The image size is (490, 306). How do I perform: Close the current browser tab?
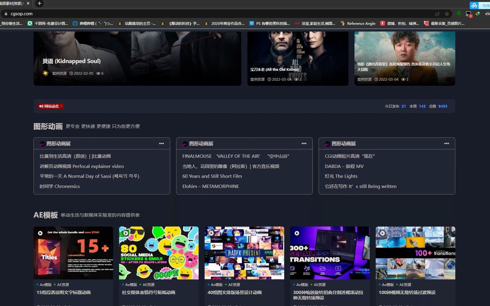coord(28,3)
